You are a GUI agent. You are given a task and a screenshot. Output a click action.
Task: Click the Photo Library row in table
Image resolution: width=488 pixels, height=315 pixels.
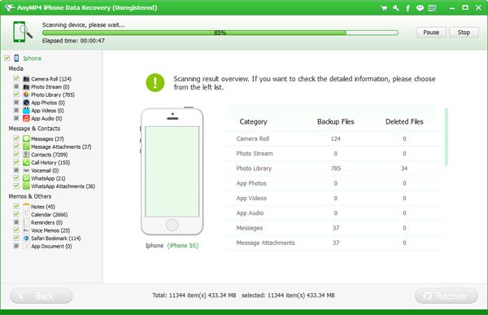point(333,168)
